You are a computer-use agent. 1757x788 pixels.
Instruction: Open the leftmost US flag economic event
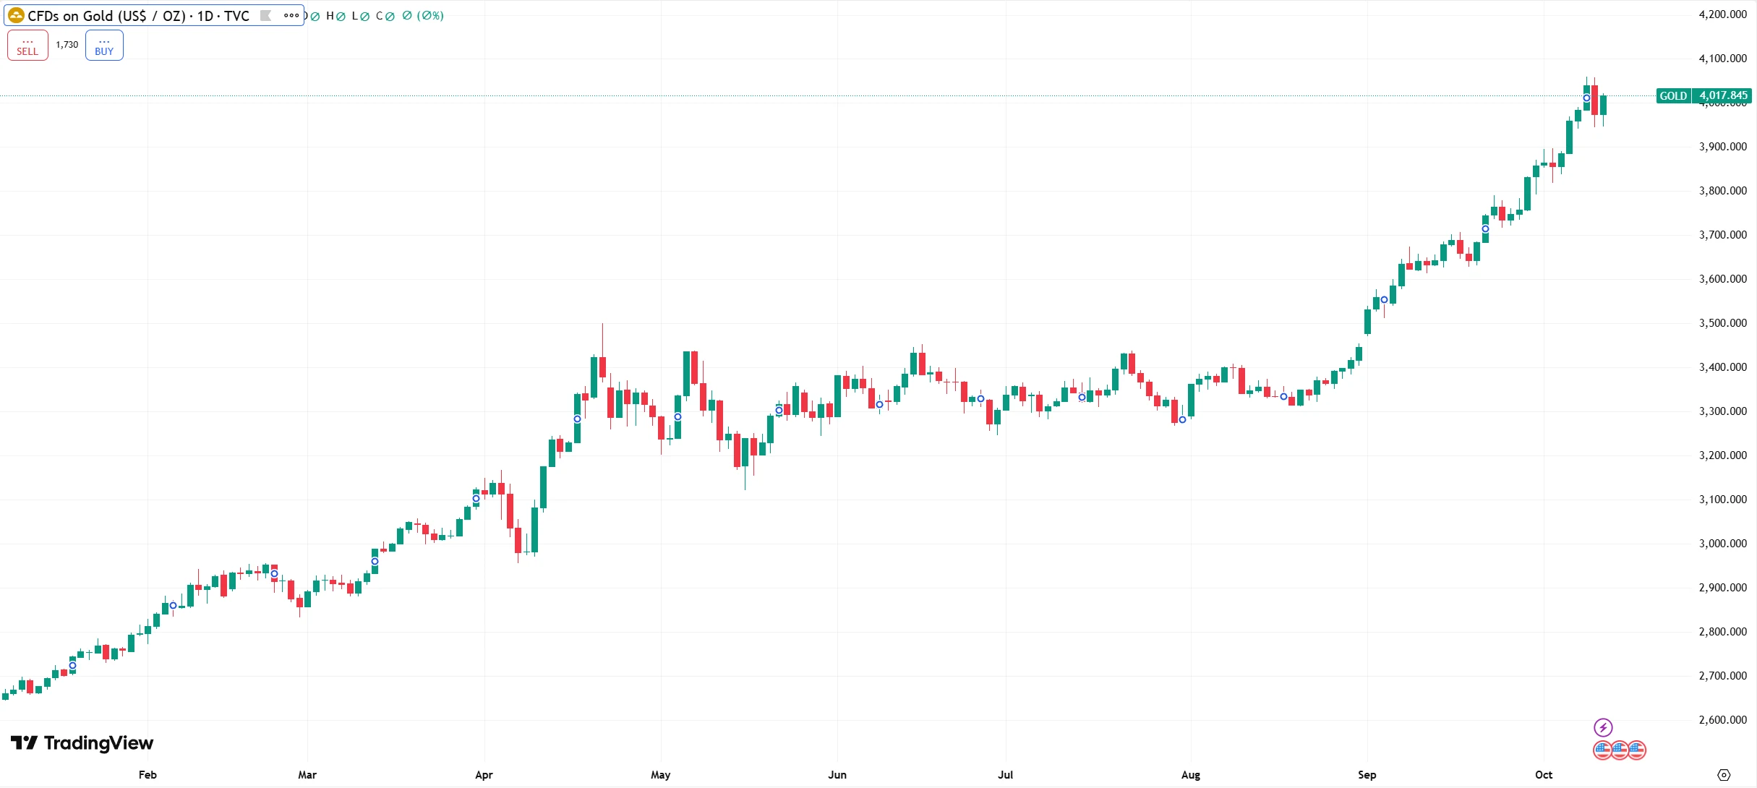(1602, 750)
